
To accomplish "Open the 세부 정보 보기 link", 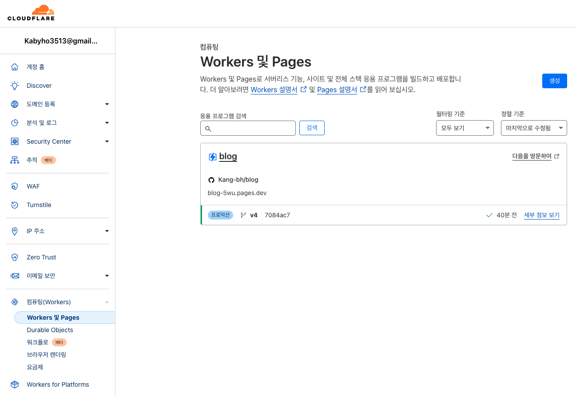I will pyautogui.click(x=541, y=215).
